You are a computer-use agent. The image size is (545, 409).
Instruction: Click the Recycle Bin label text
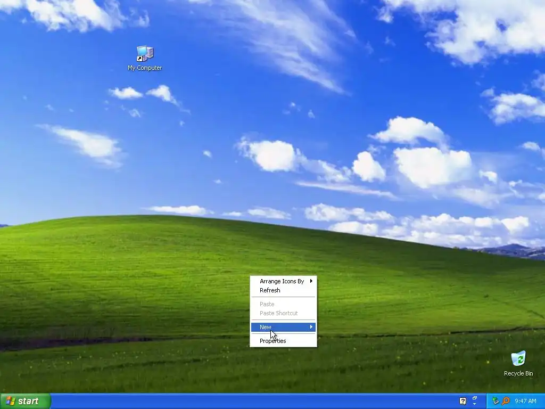pyautogui.click(x=518, y=373)
